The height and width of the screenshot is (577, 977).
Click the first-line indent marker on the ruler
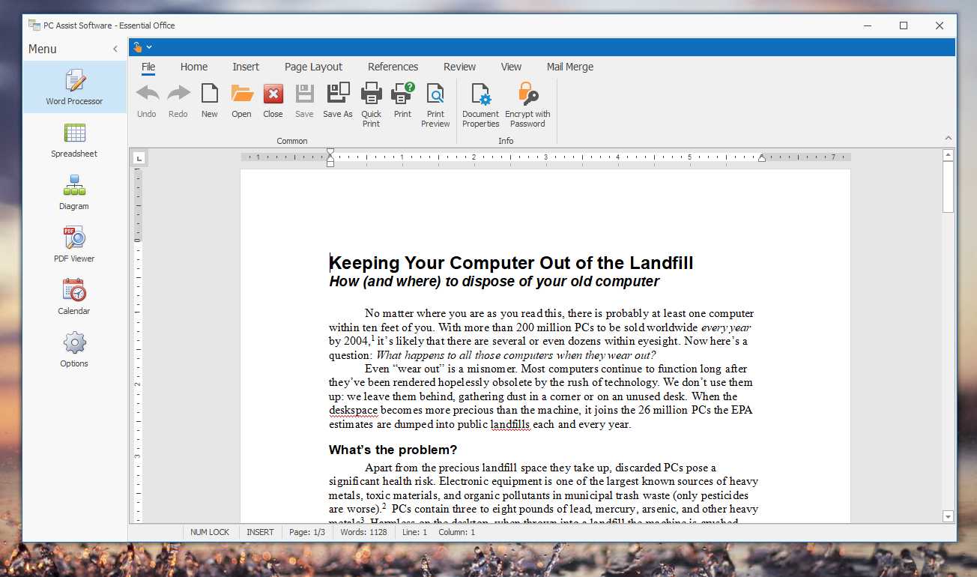pos(330,152)
